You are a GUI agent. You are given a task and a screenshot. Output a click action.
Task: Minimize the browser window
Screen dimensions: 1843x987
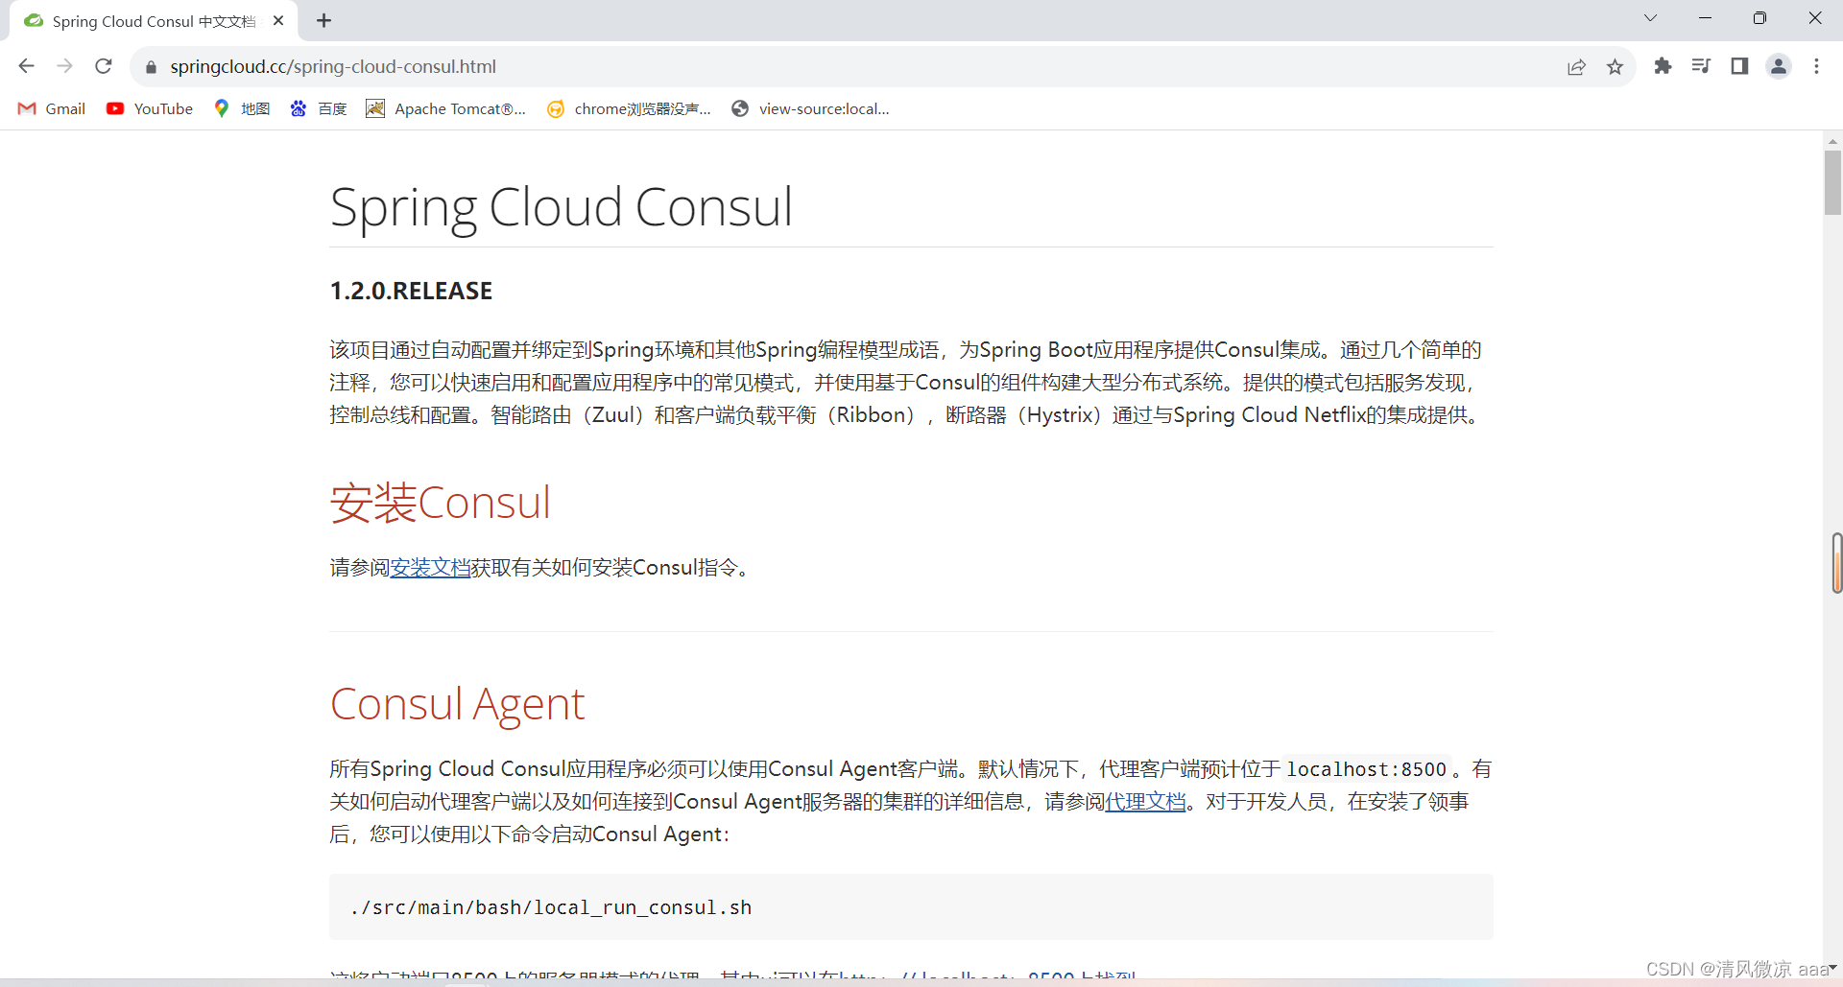[x=1705, y=18]
